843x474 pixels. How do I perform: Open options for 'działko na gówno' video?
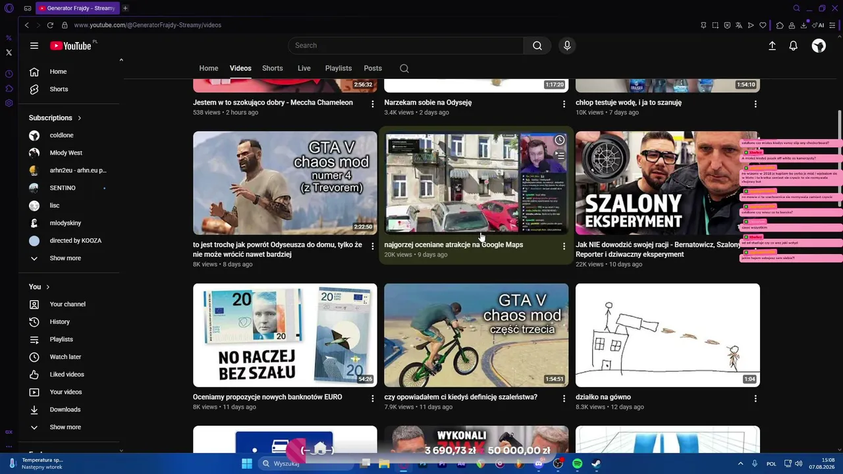(755, 398)
